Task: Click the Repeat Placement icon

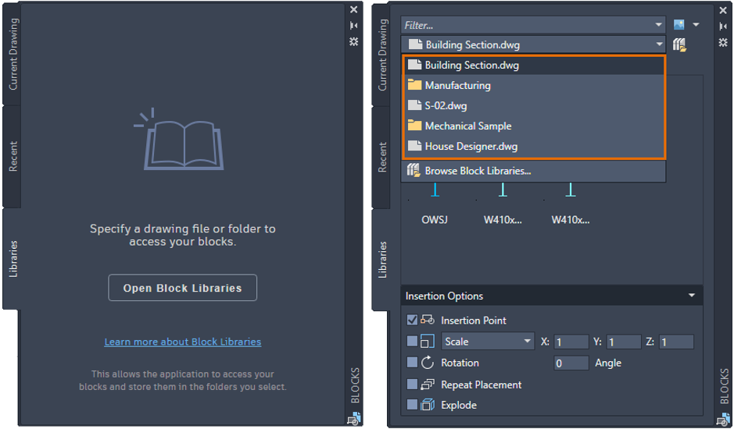Action: click(x=428, y=384)
